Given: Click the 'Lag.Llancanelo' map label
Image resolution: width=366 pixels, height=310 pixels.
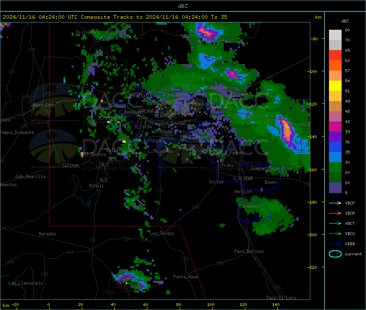Looking at the screenshot, I should tap(26, 283).
